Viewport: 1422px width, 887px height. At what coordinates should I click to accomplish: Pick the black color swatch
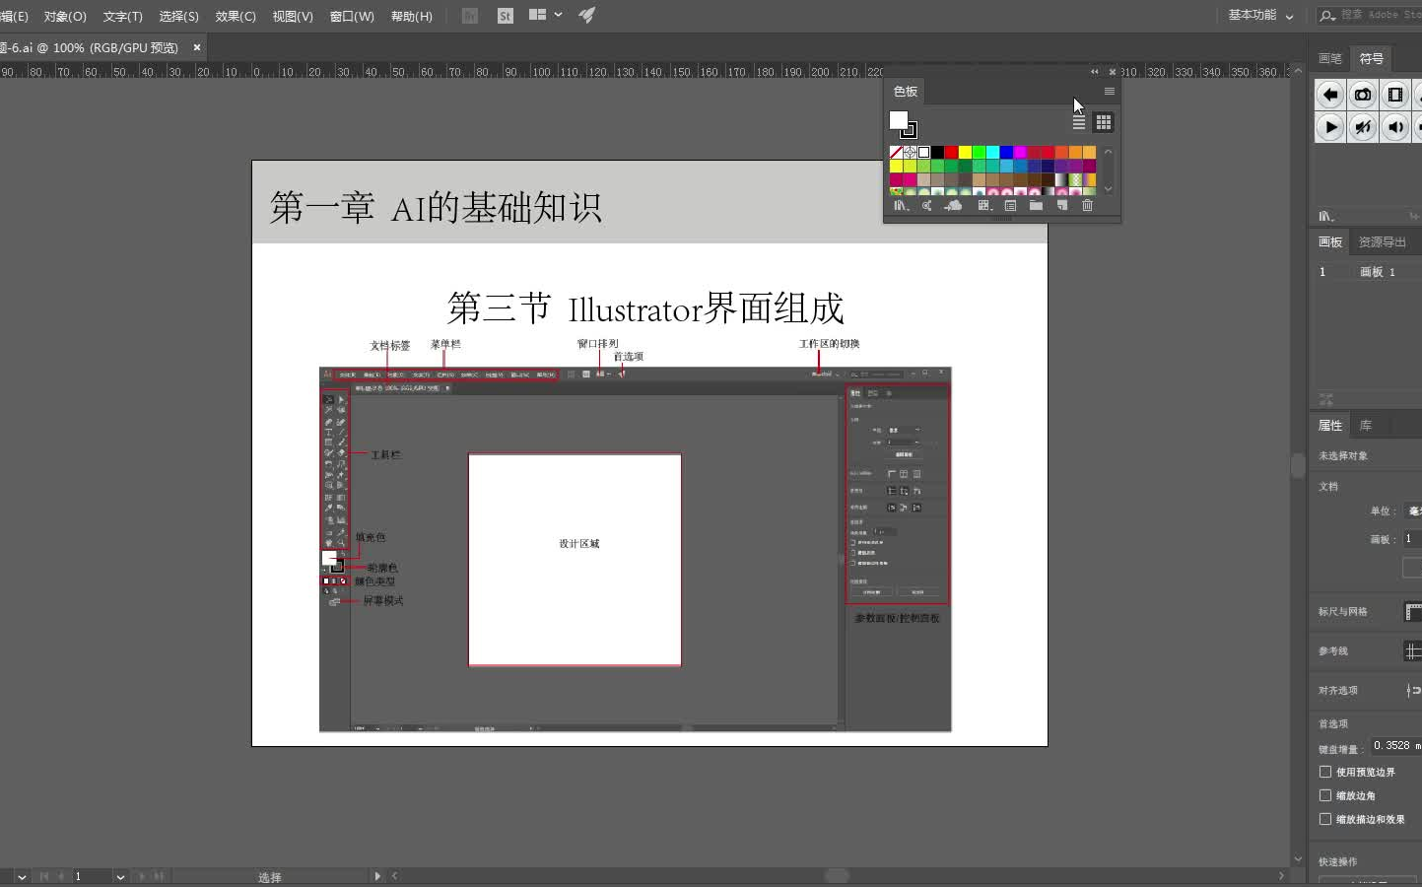(937, 152)
